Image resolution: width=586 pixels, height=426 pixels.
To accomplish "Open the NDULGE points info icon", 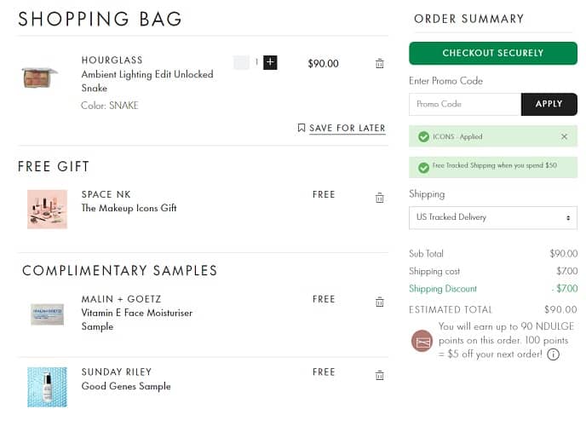I will point(554,354).
